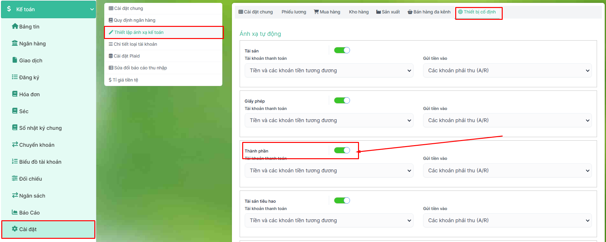Screen dimensions: 606x242
Task: Open Quy định ngân hàng submenu entry
Action: point(163,20)
